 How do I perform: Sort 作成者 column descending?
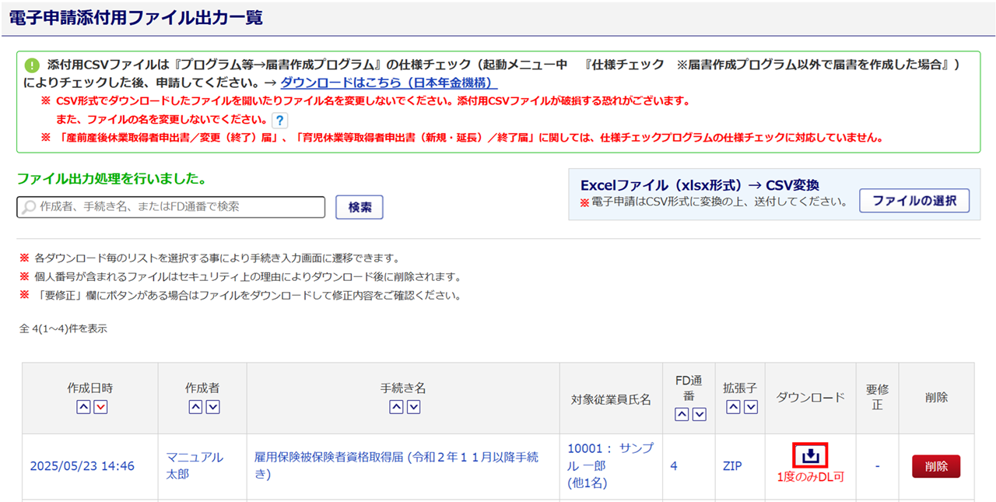[212, 407]
